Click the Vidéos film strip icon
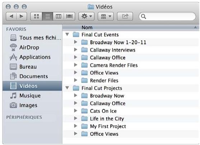The height and width of the screenshot is (145, 200). click(x=13, y=86)
